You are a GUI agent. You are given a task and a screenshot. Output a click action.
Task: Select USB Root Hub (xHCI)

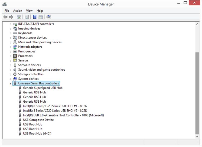37,133
